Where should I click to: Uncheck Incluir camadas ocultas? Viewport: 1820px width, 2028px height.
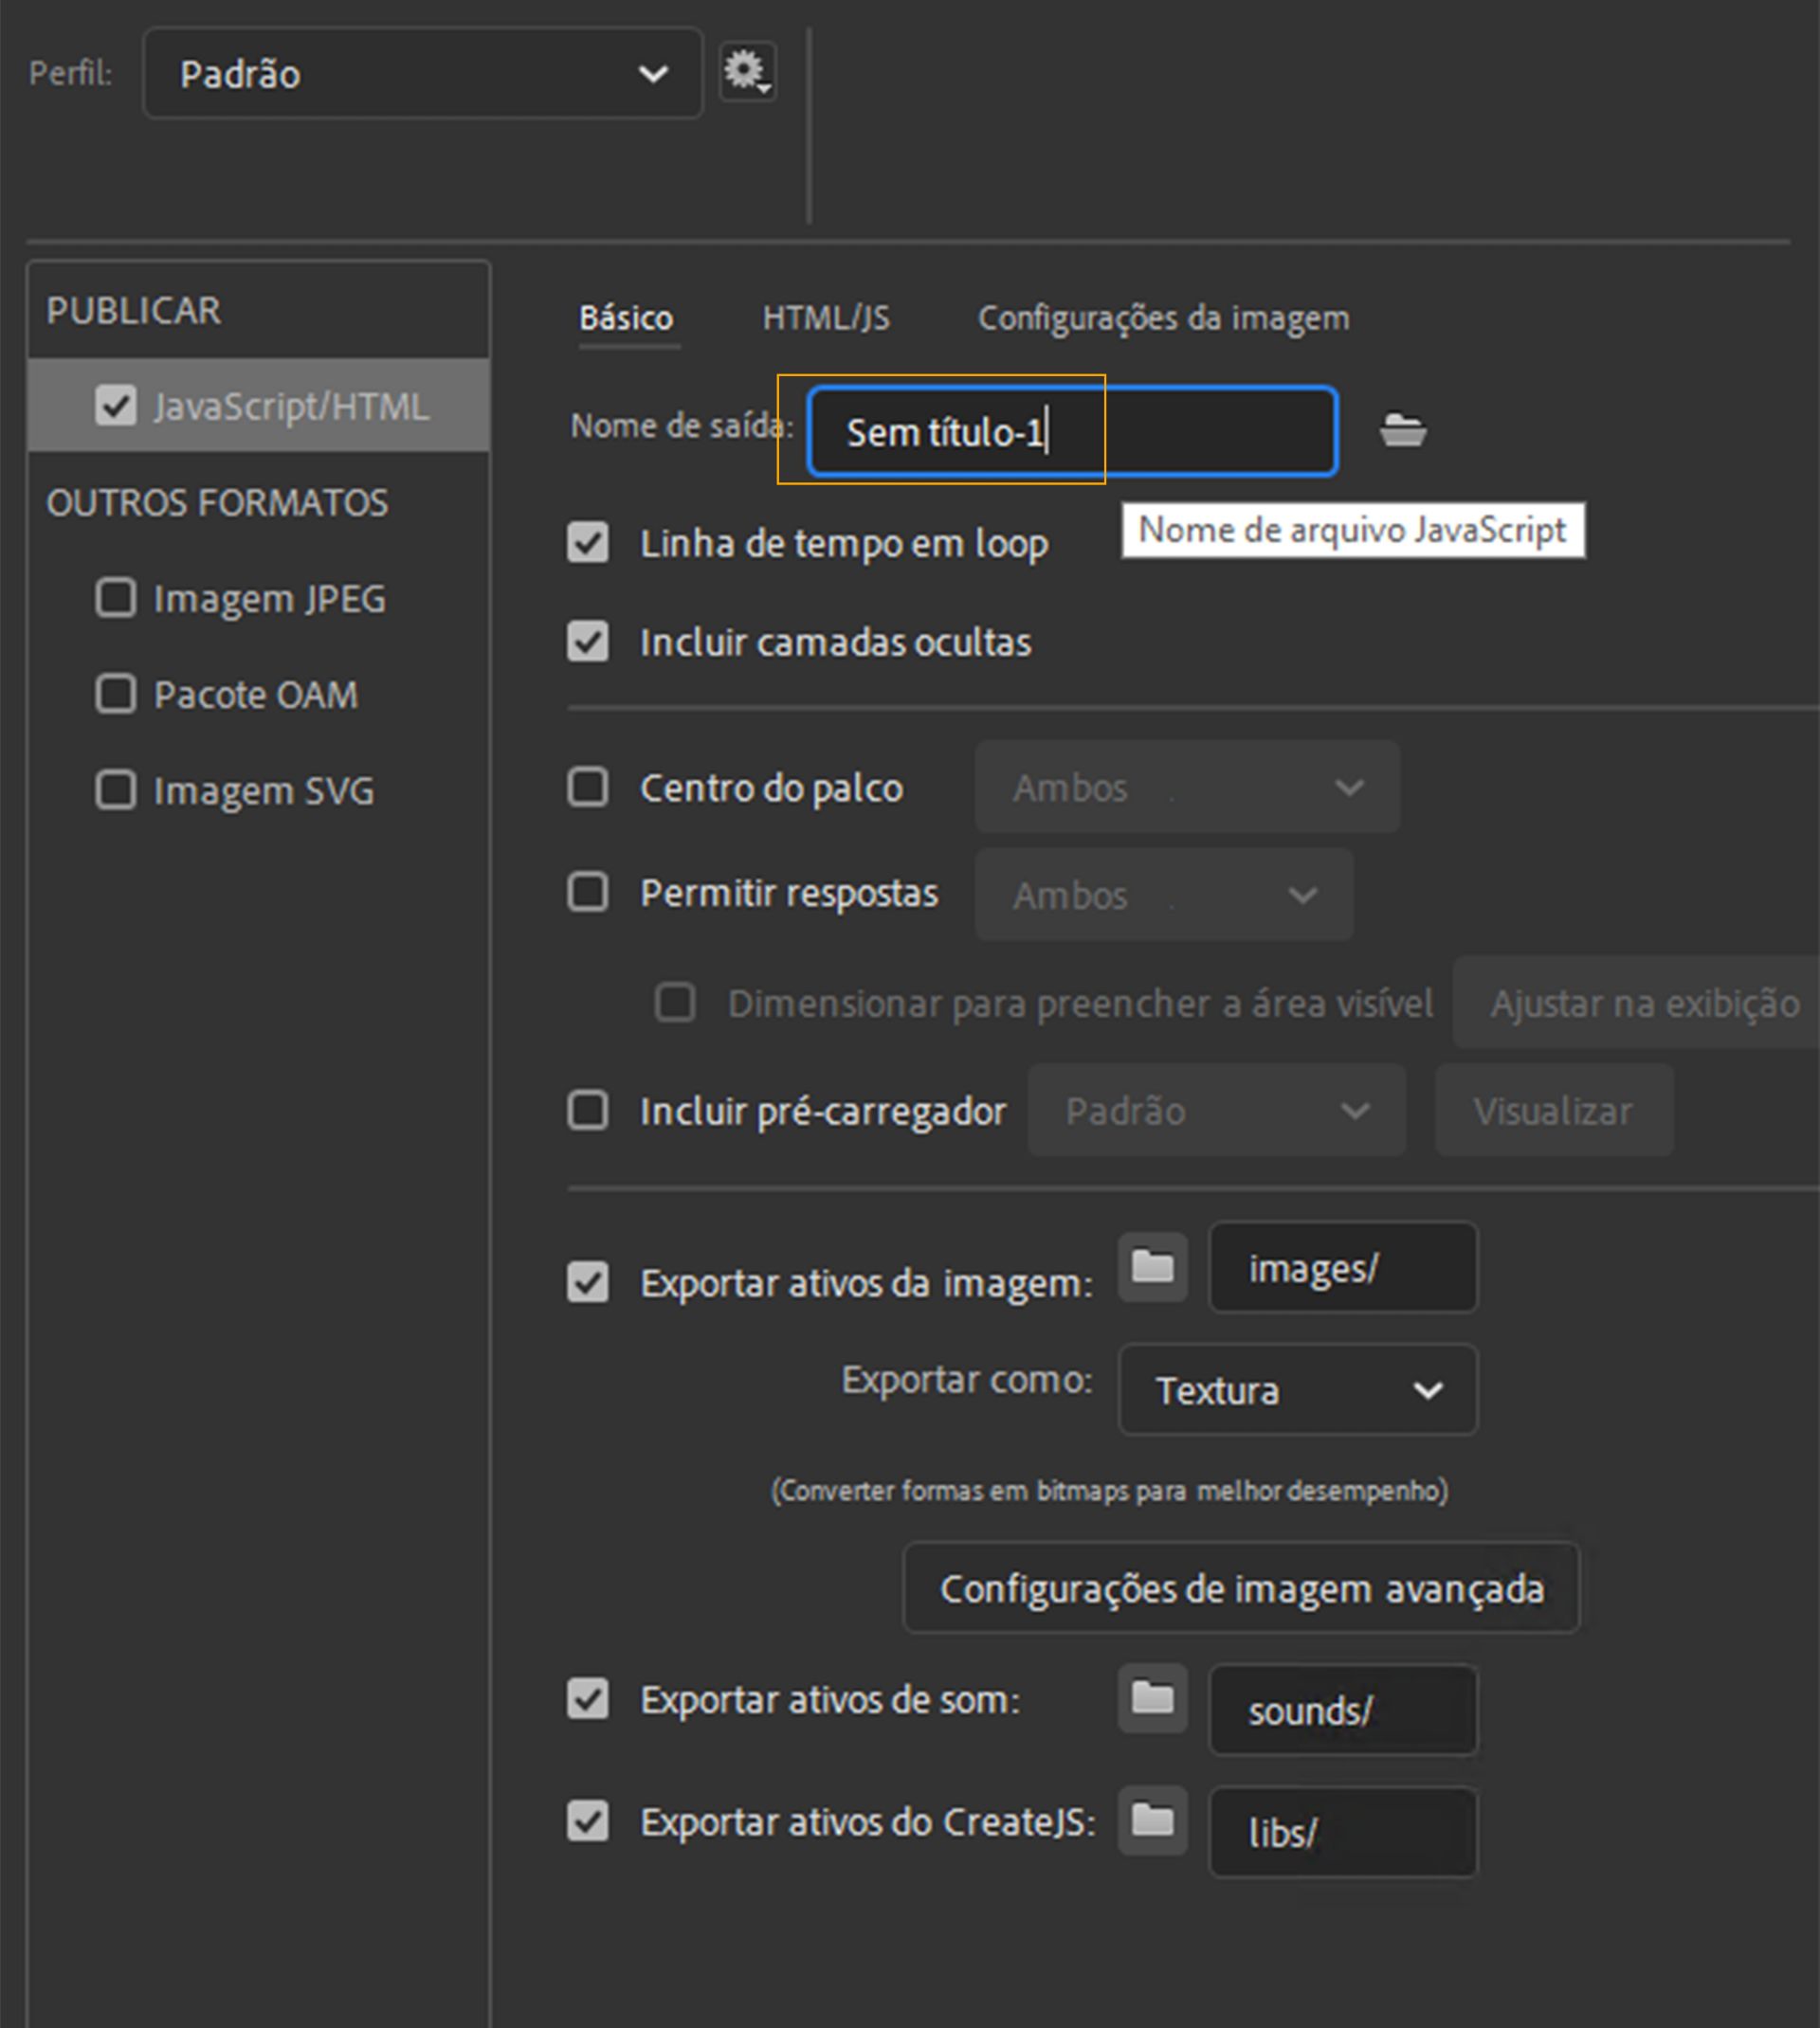(x=587, y=642)
